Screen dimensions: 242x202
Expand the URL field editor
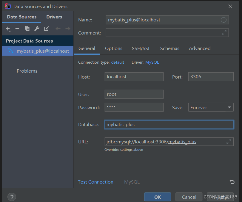[229, 142]
